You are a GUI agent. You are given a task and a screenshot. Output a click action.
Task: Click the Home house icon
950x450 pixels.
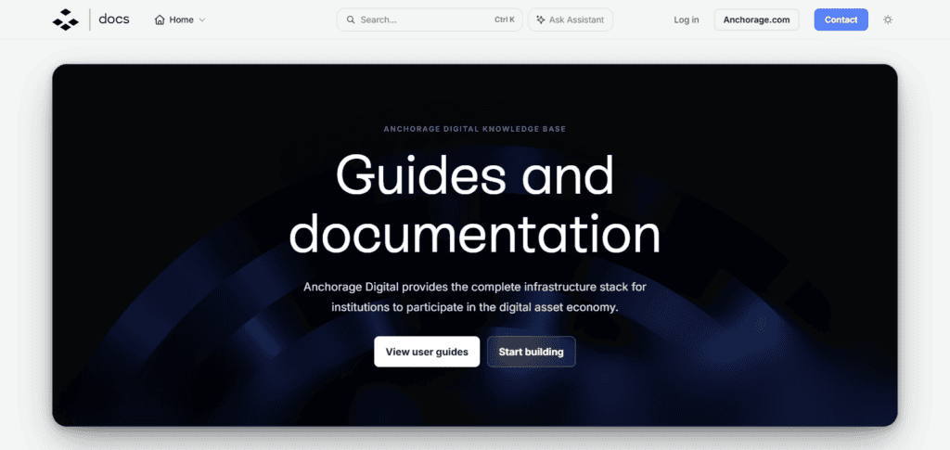pyautogui.click(x=160, y=19)
